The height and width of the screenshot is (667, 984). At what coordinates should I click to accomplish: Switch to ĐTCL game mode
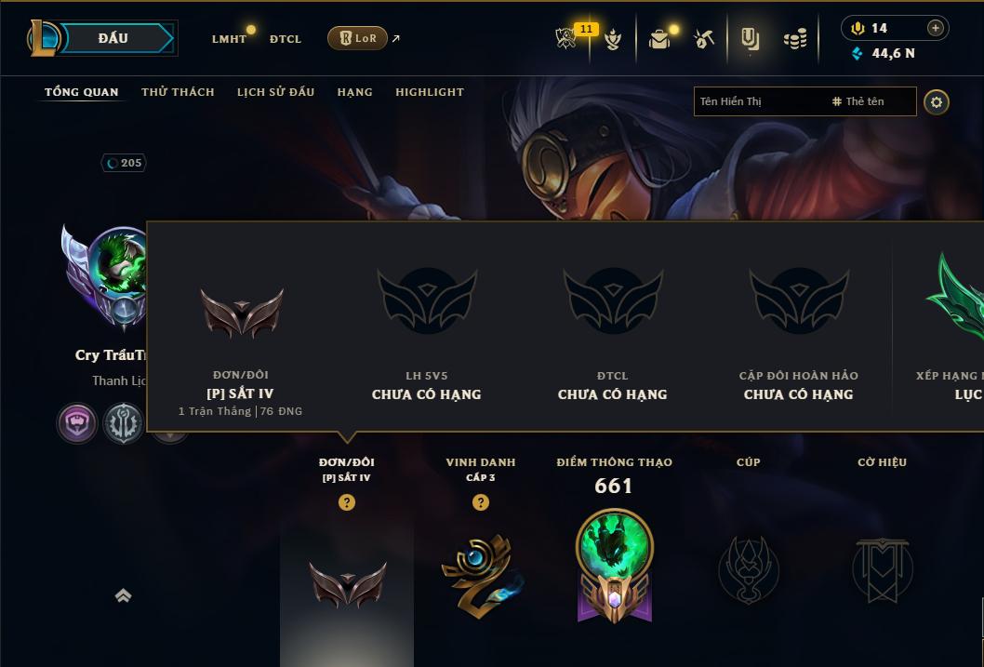click(286, 39)
